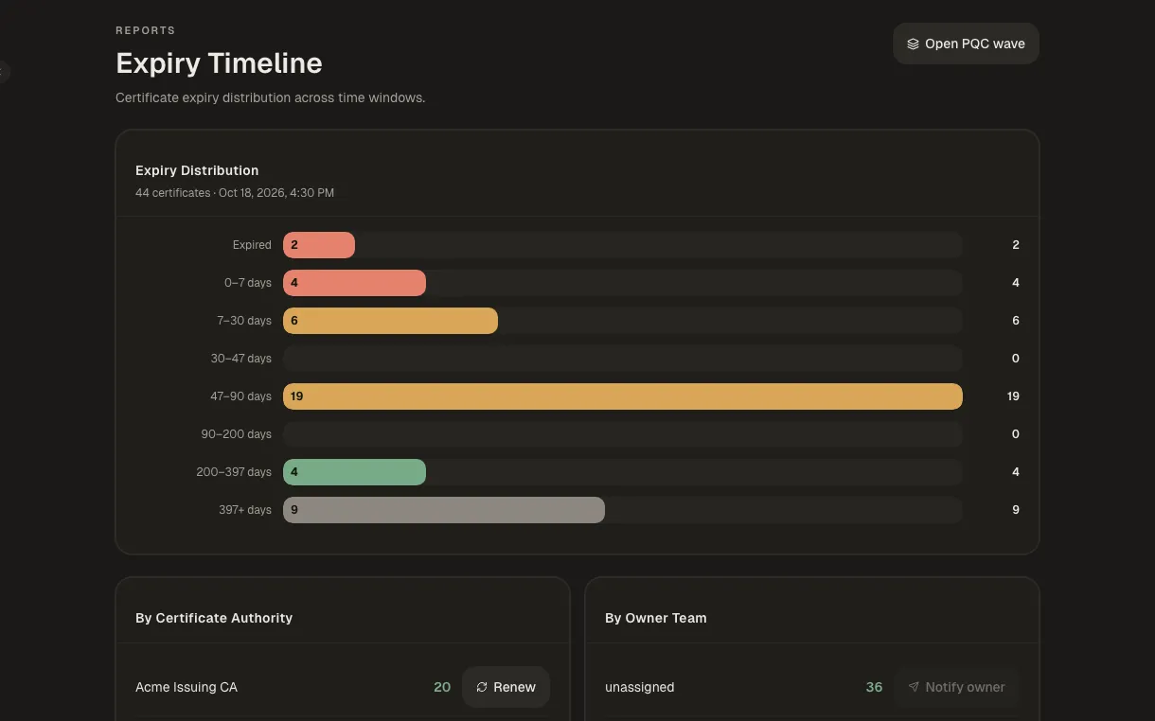Click the refresh icon in Renew button
Image resolution: width=1155 pixels, height=721 pixels.
click(x=482, y=687)
